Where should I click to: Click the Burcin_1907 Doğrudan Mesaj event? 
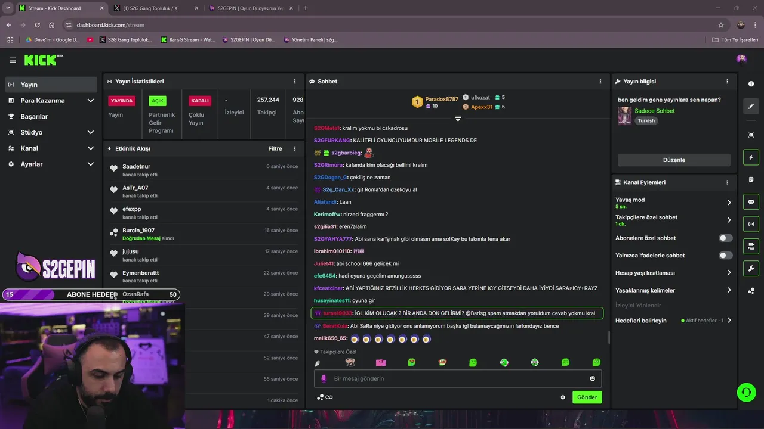(x=204, y=234)
